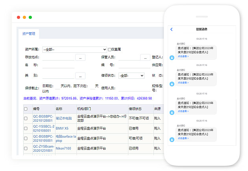Open asset link QC-BGSBPC-20210128001
Viewport: 248px width, 171px height.
(x=43, y=119)
